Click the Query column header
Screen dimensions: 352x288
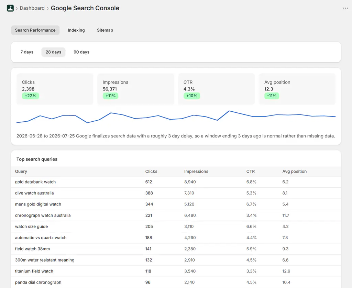[x=21, y=171]
